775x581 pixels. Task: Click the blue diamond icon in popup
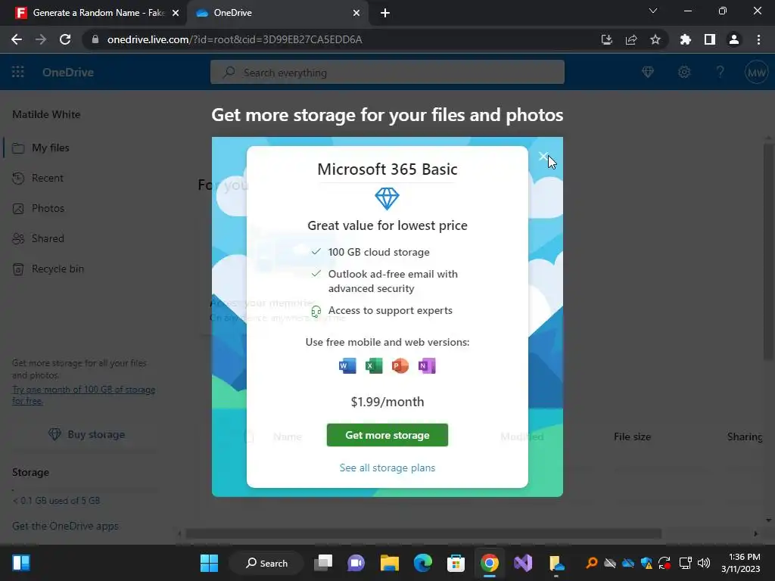tap(387, 199)
